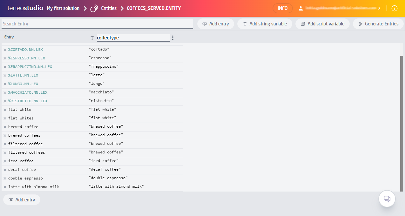
Task: Expand the user account chevron in the header
Action: pos(379,8)
